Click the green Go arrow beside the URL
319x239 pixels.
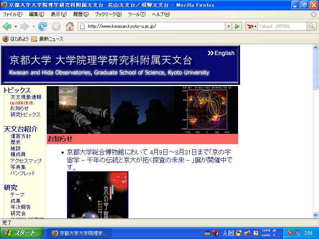pyautogui.click(x=237, y=26)
